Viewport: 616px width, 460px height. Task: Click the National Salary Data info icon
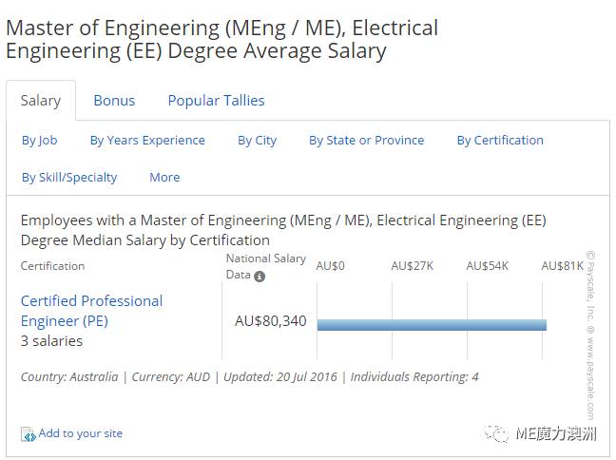coord(260,277)
